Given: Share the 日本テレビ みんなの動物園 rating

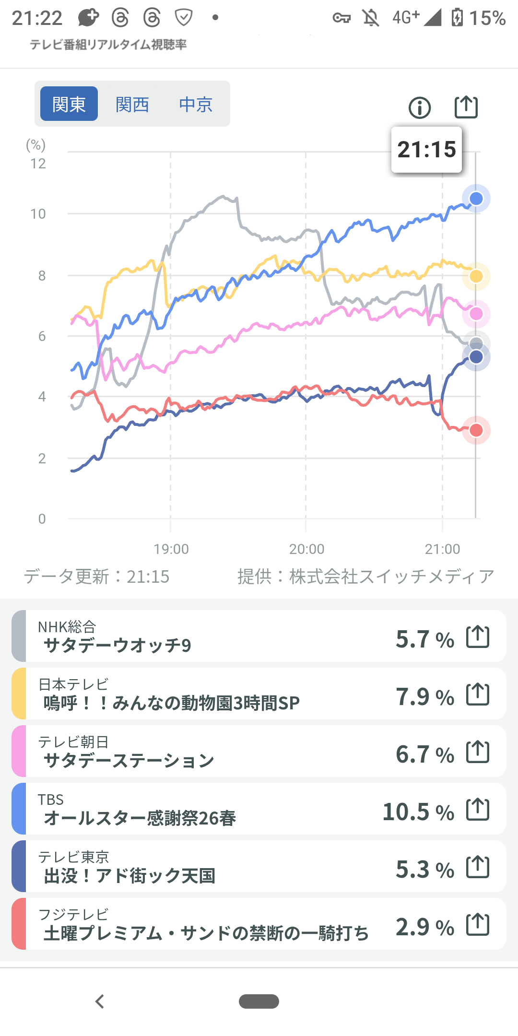Looking at the screenshot, I should pyautogui.click(x=478, y=694).
